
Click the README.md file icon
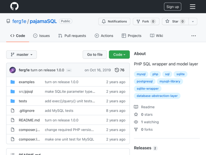[x=13, y=120]
